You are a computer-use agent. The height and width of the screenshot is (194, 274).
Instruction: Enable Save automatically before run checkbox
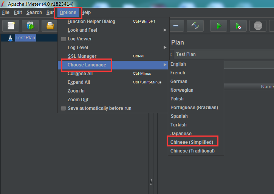coord(63,108)
